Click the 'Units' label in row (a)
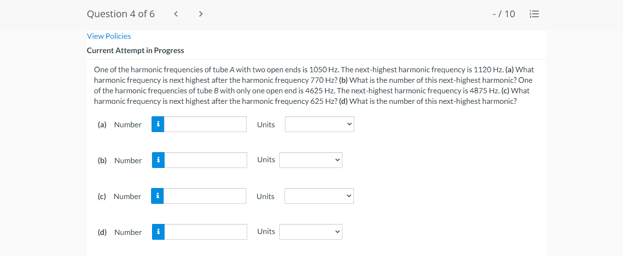Image resolution: width=623 pixels, height=256 pixels. coord(266,124)
